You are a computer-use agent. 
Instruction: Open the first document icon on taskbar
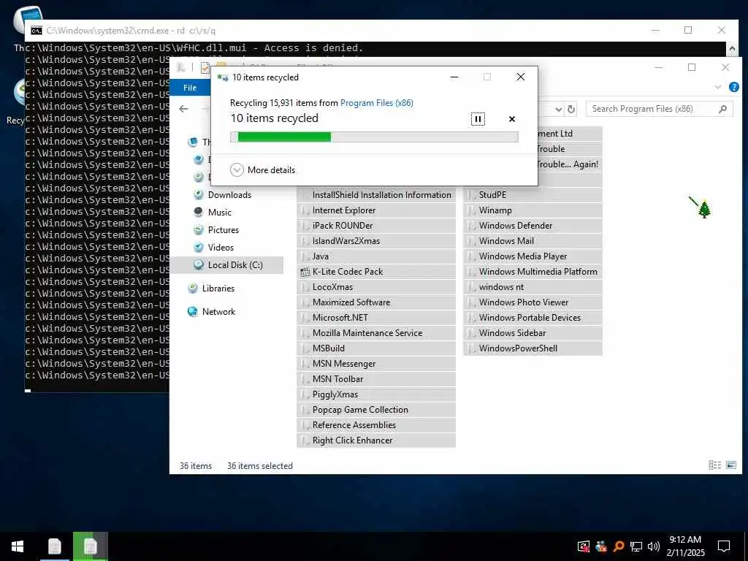click(x=54, y=546)
